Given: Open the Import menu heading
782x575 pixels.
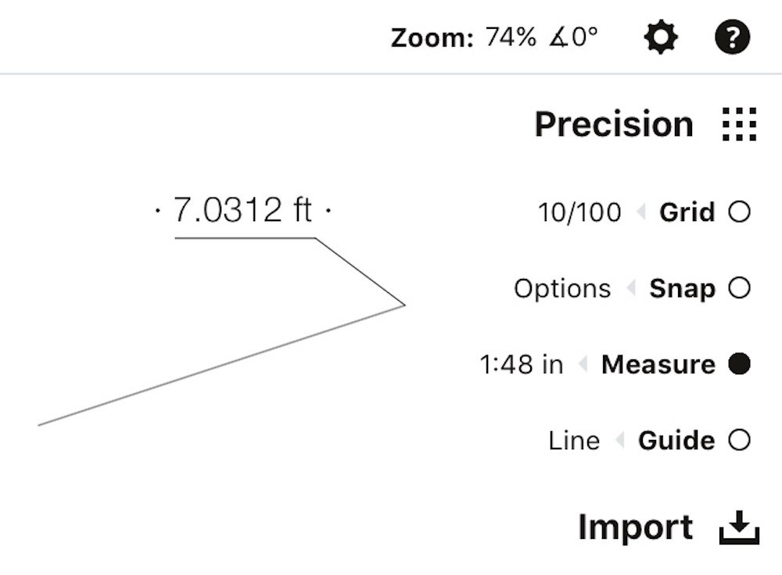Looking at the screenshot, I should click(x=635, y=527).
